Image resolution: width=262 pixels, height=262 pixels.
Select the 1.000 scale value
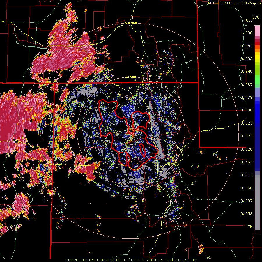tap(247, 33)
